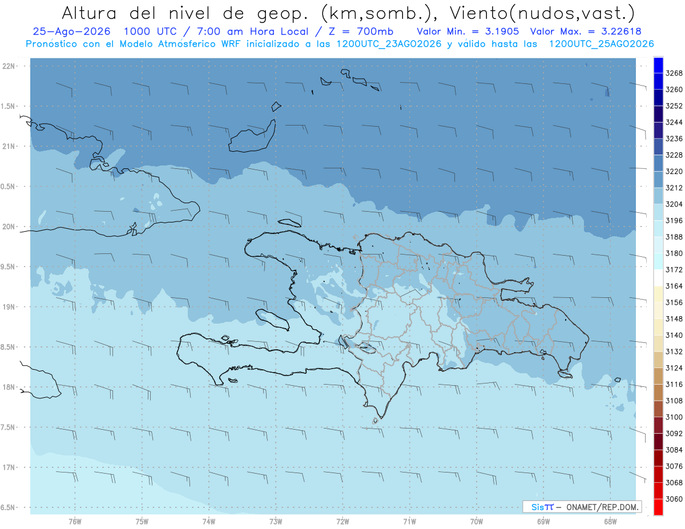Viewport: 685px width, 529px height.
Task: Click the "19N" latitude axis label
Action: click(x=8, y=307)
